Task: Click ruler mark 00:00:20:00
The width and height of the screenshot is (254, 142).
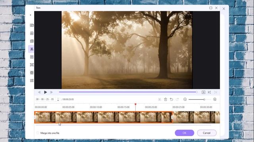Action: click(x=151, y=107)
